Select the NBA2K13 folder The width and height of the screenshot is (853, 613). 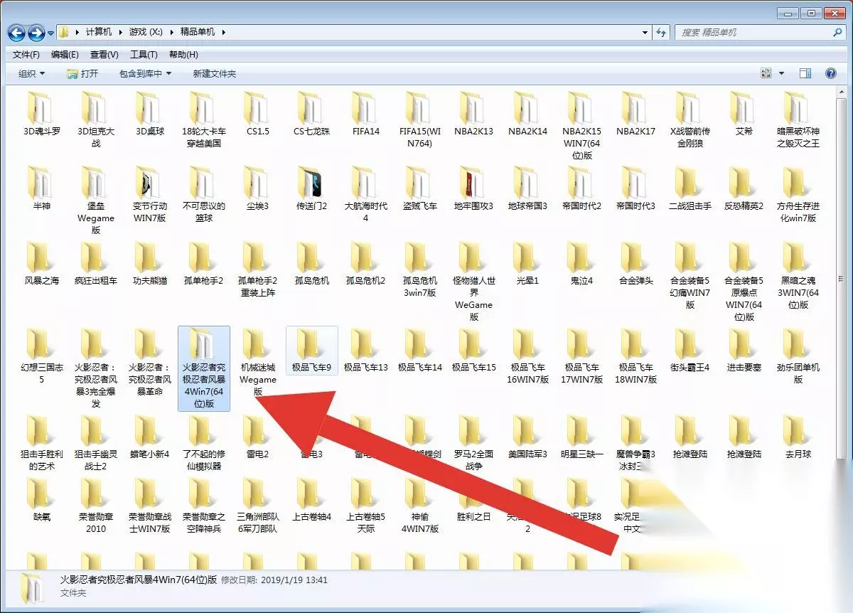click(474, 114)
